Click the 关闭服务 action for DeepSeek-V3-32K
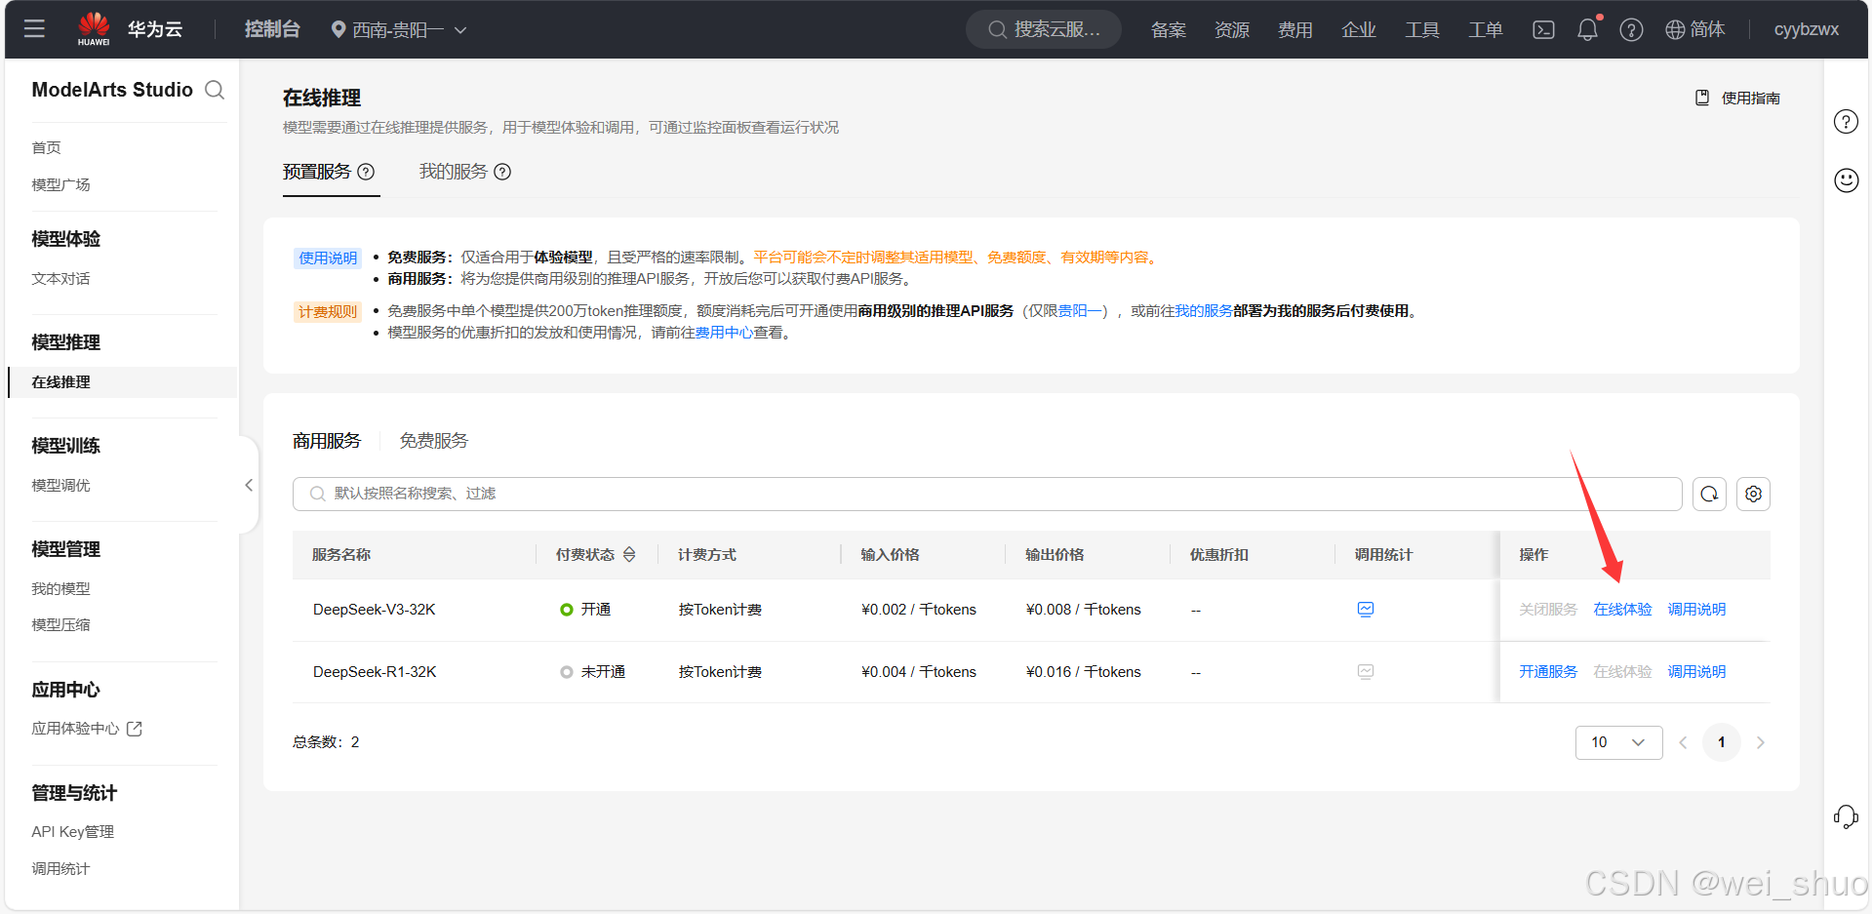The width and height of the screenshot is (1872, 914). click(1548, 610)
